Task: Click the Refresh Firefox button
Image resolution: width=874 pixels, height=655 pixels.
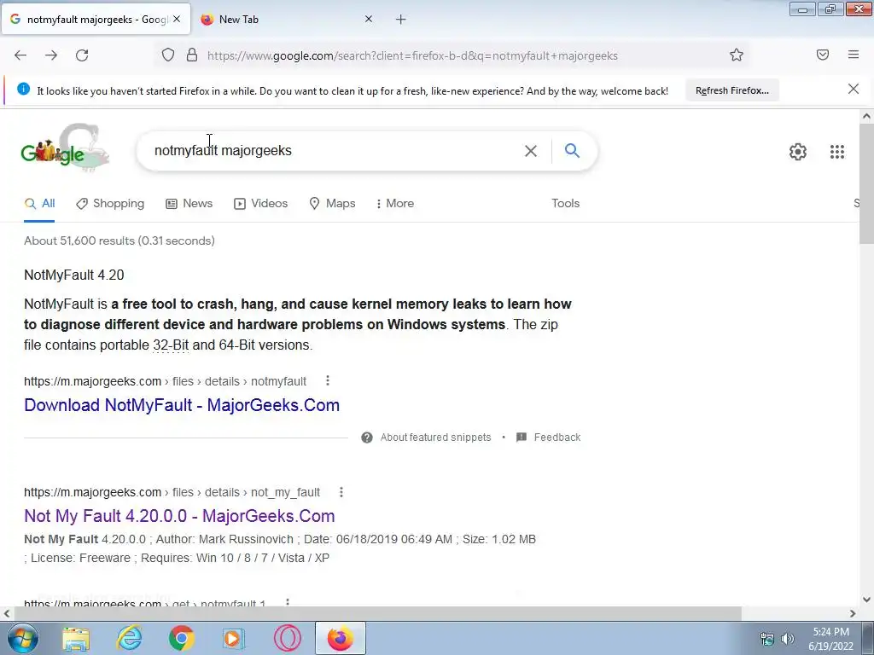Action: (x=731, y=90)
